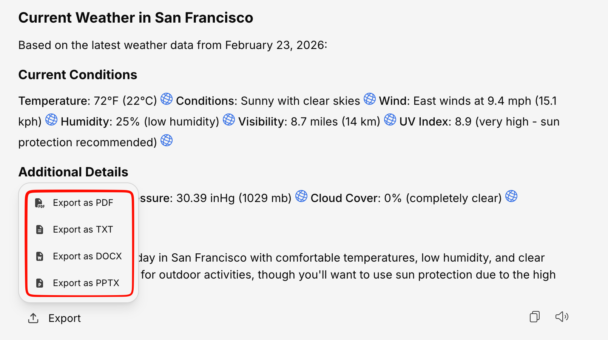This screenshot has width=608, height=340.
Task: Click the PDF file icon in menu
Action: tap(40, 203)
